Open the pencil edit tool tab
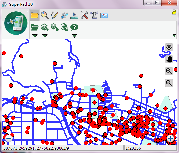179x153 pixels. click(55, 15)
